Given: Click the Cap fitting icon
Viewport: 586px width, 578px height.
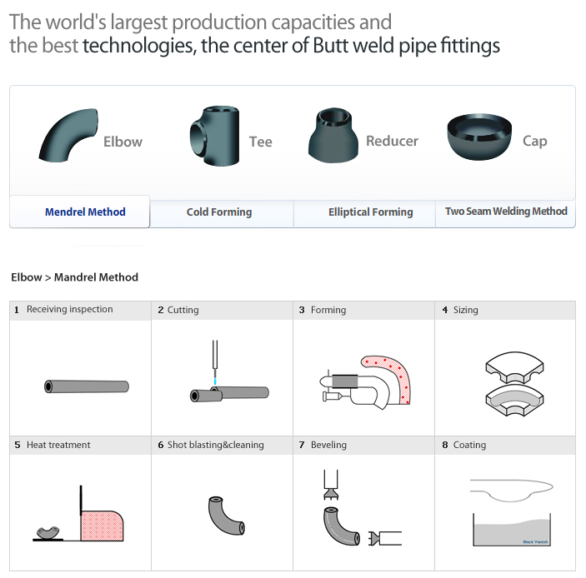Looking at the screenshot, I should (480, 137).
